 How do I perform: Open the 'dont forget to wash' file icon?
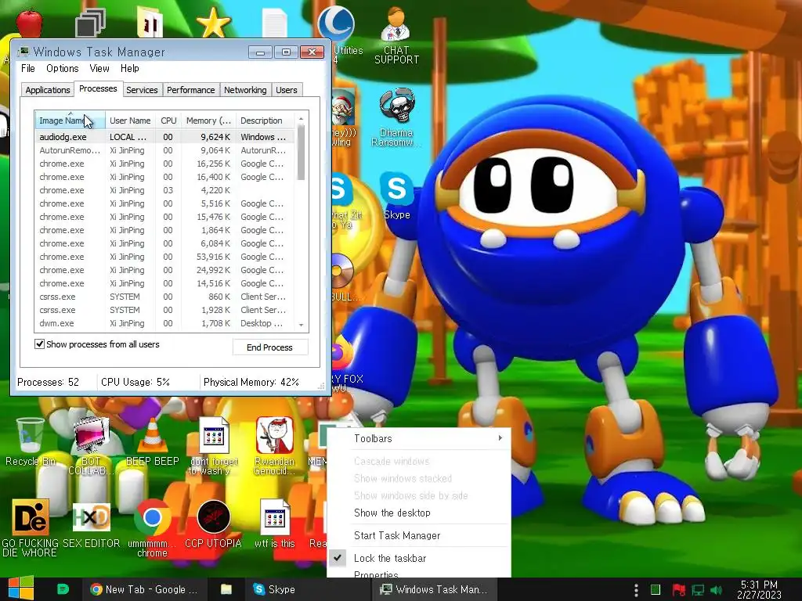point(213,445)
